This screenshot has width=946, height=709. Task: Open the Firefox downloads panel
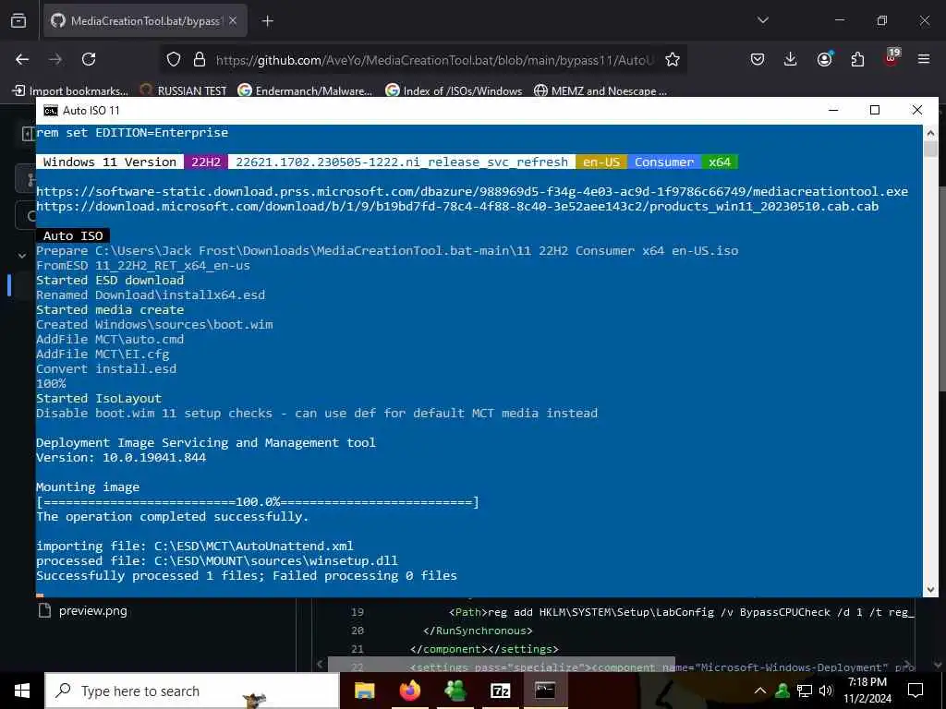(791, 59)
